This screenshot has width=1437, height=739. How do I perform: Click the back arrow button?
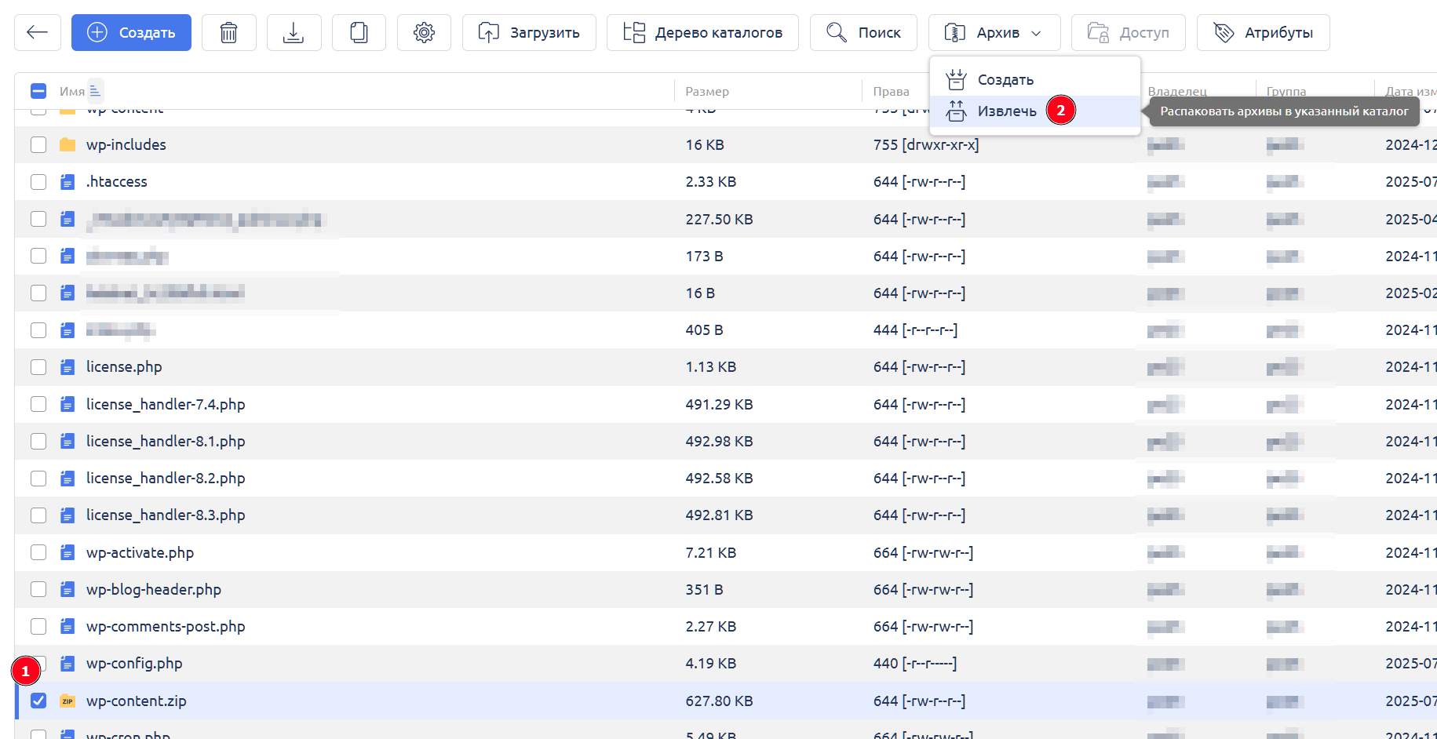coord(37,32)
